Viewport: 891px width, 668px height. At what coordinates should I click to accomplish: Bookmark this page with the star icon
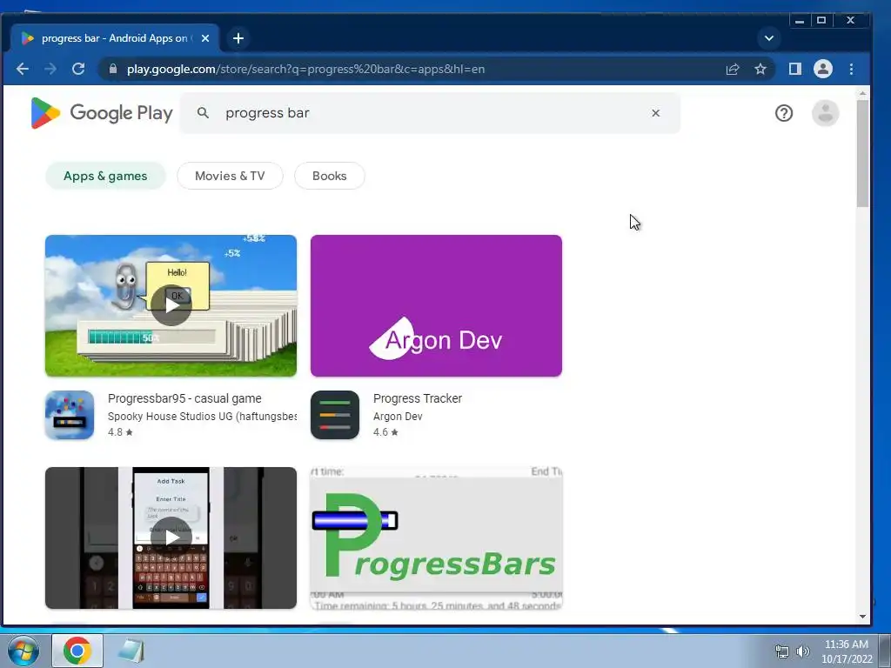tap(760, 70)
